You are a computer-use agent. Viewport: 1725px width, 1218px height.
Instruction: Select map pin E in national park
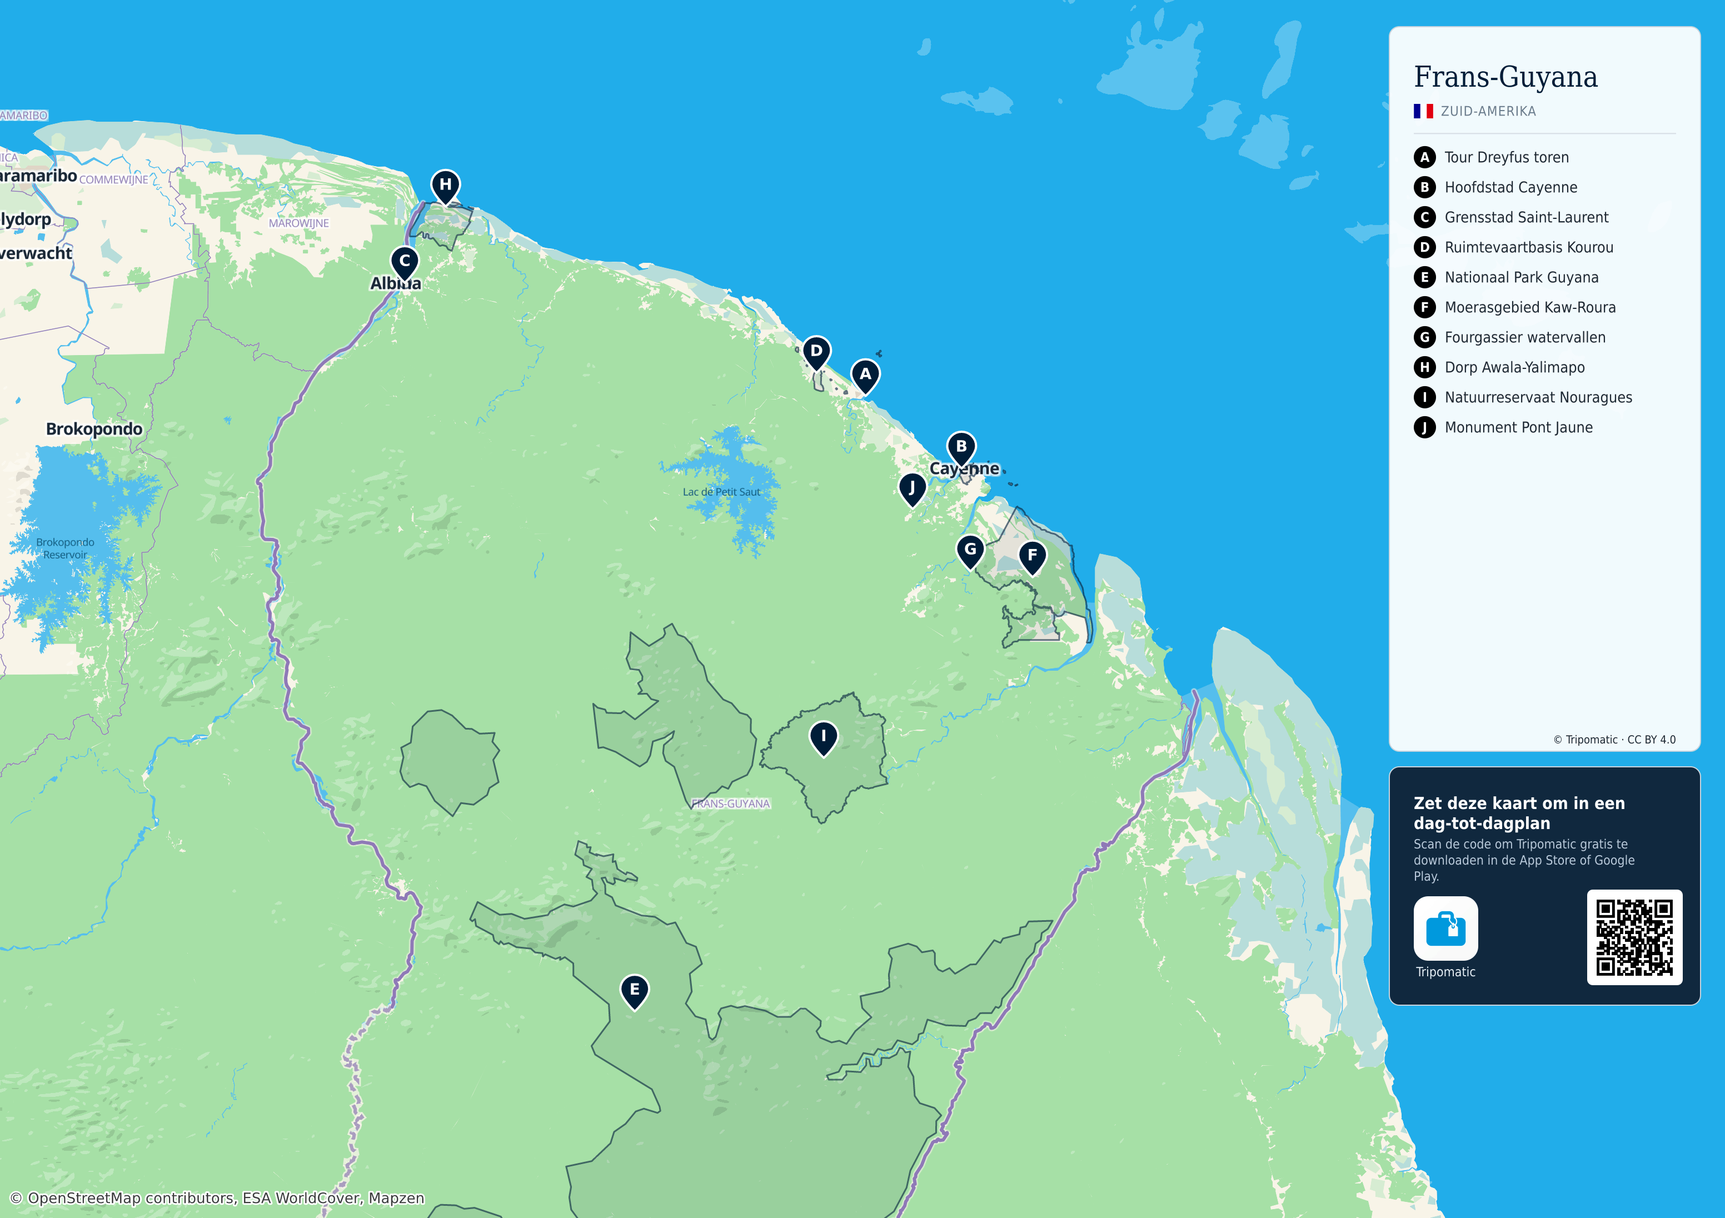point(634,992)
